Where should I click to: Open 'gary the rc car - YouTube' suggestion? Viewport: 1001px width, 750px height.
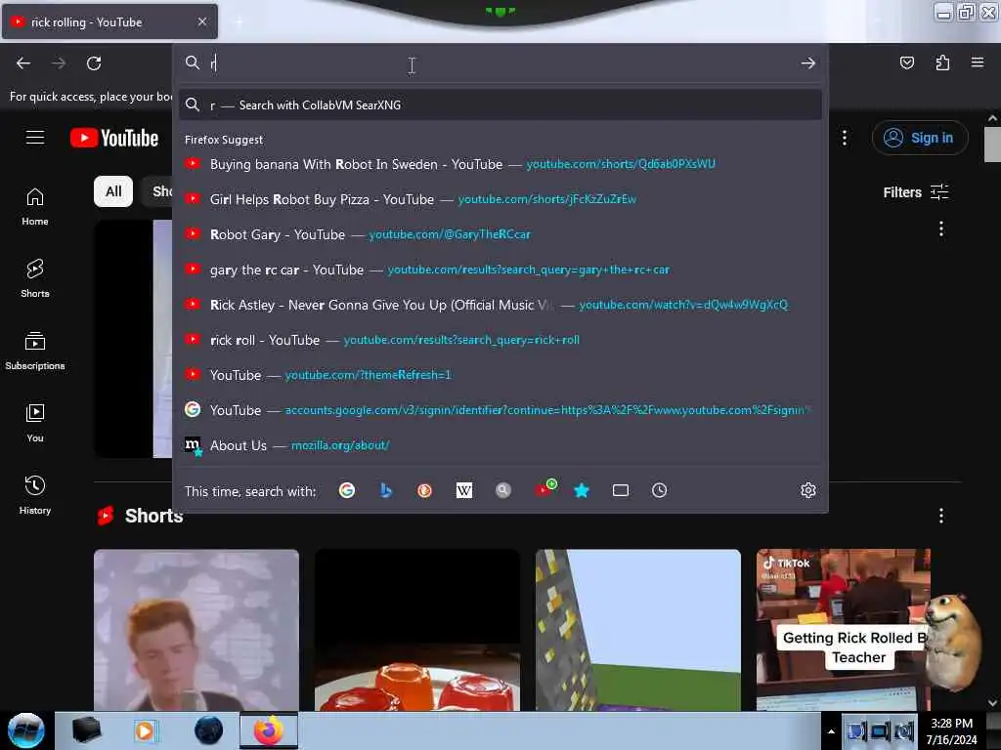[x=500, y=270]
